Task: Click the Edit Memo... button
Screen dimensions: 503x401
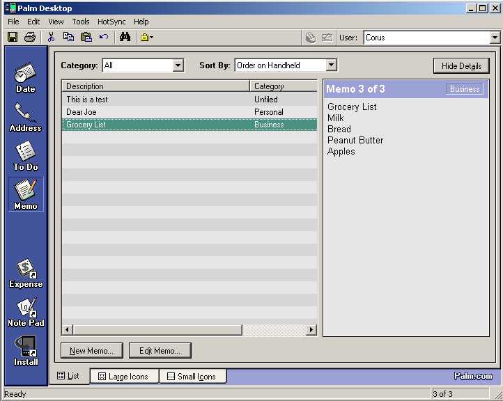Action: 160,351
